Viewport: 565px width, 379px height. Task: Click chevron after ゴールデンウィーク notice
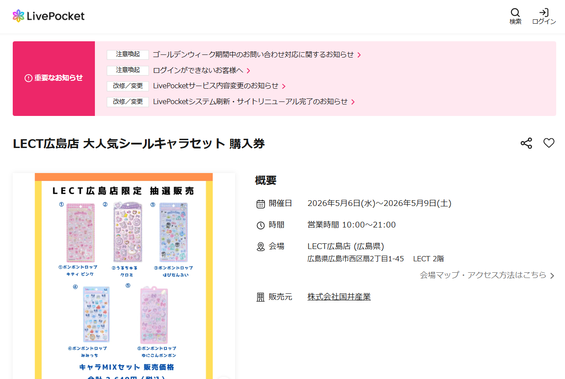pos(359,55)
